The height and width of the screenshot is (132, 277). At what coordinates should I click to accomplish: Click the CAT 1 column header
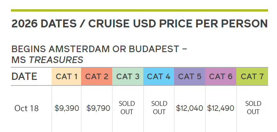tap(67, 77)
